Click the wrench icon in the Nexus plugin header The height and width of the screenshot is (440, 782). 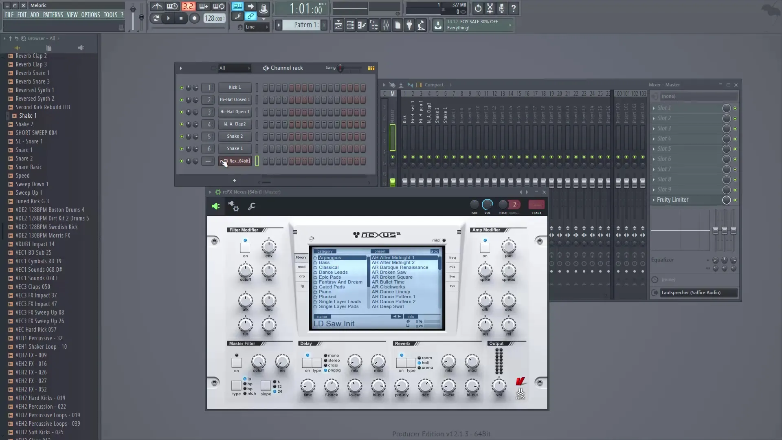(x=252, y=207)
